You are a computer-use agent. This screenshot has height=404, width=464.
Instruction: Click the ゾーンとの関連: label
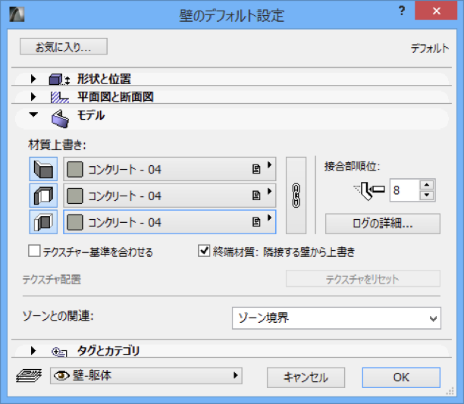58,316
